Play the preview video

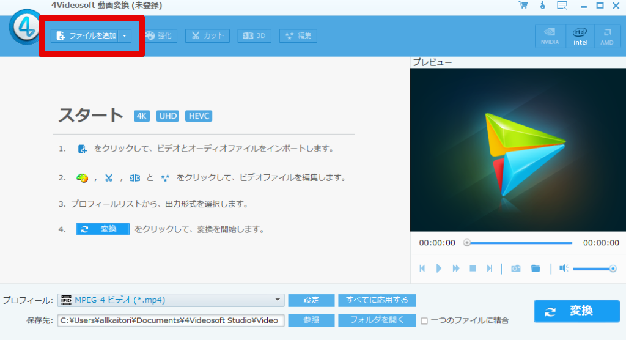click(439, 268)
